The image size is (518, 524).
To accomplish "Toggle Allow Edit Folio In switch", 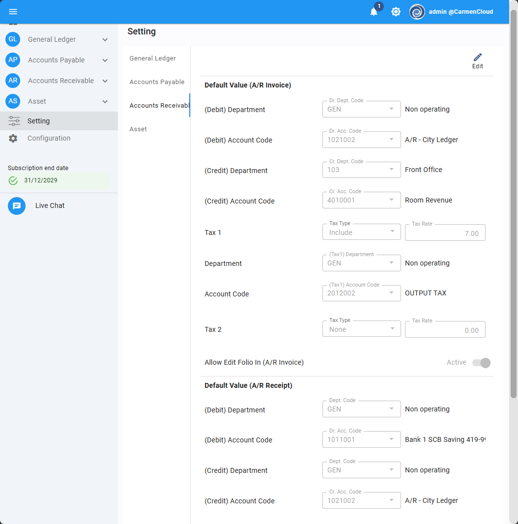I will (x=481, y=363).
